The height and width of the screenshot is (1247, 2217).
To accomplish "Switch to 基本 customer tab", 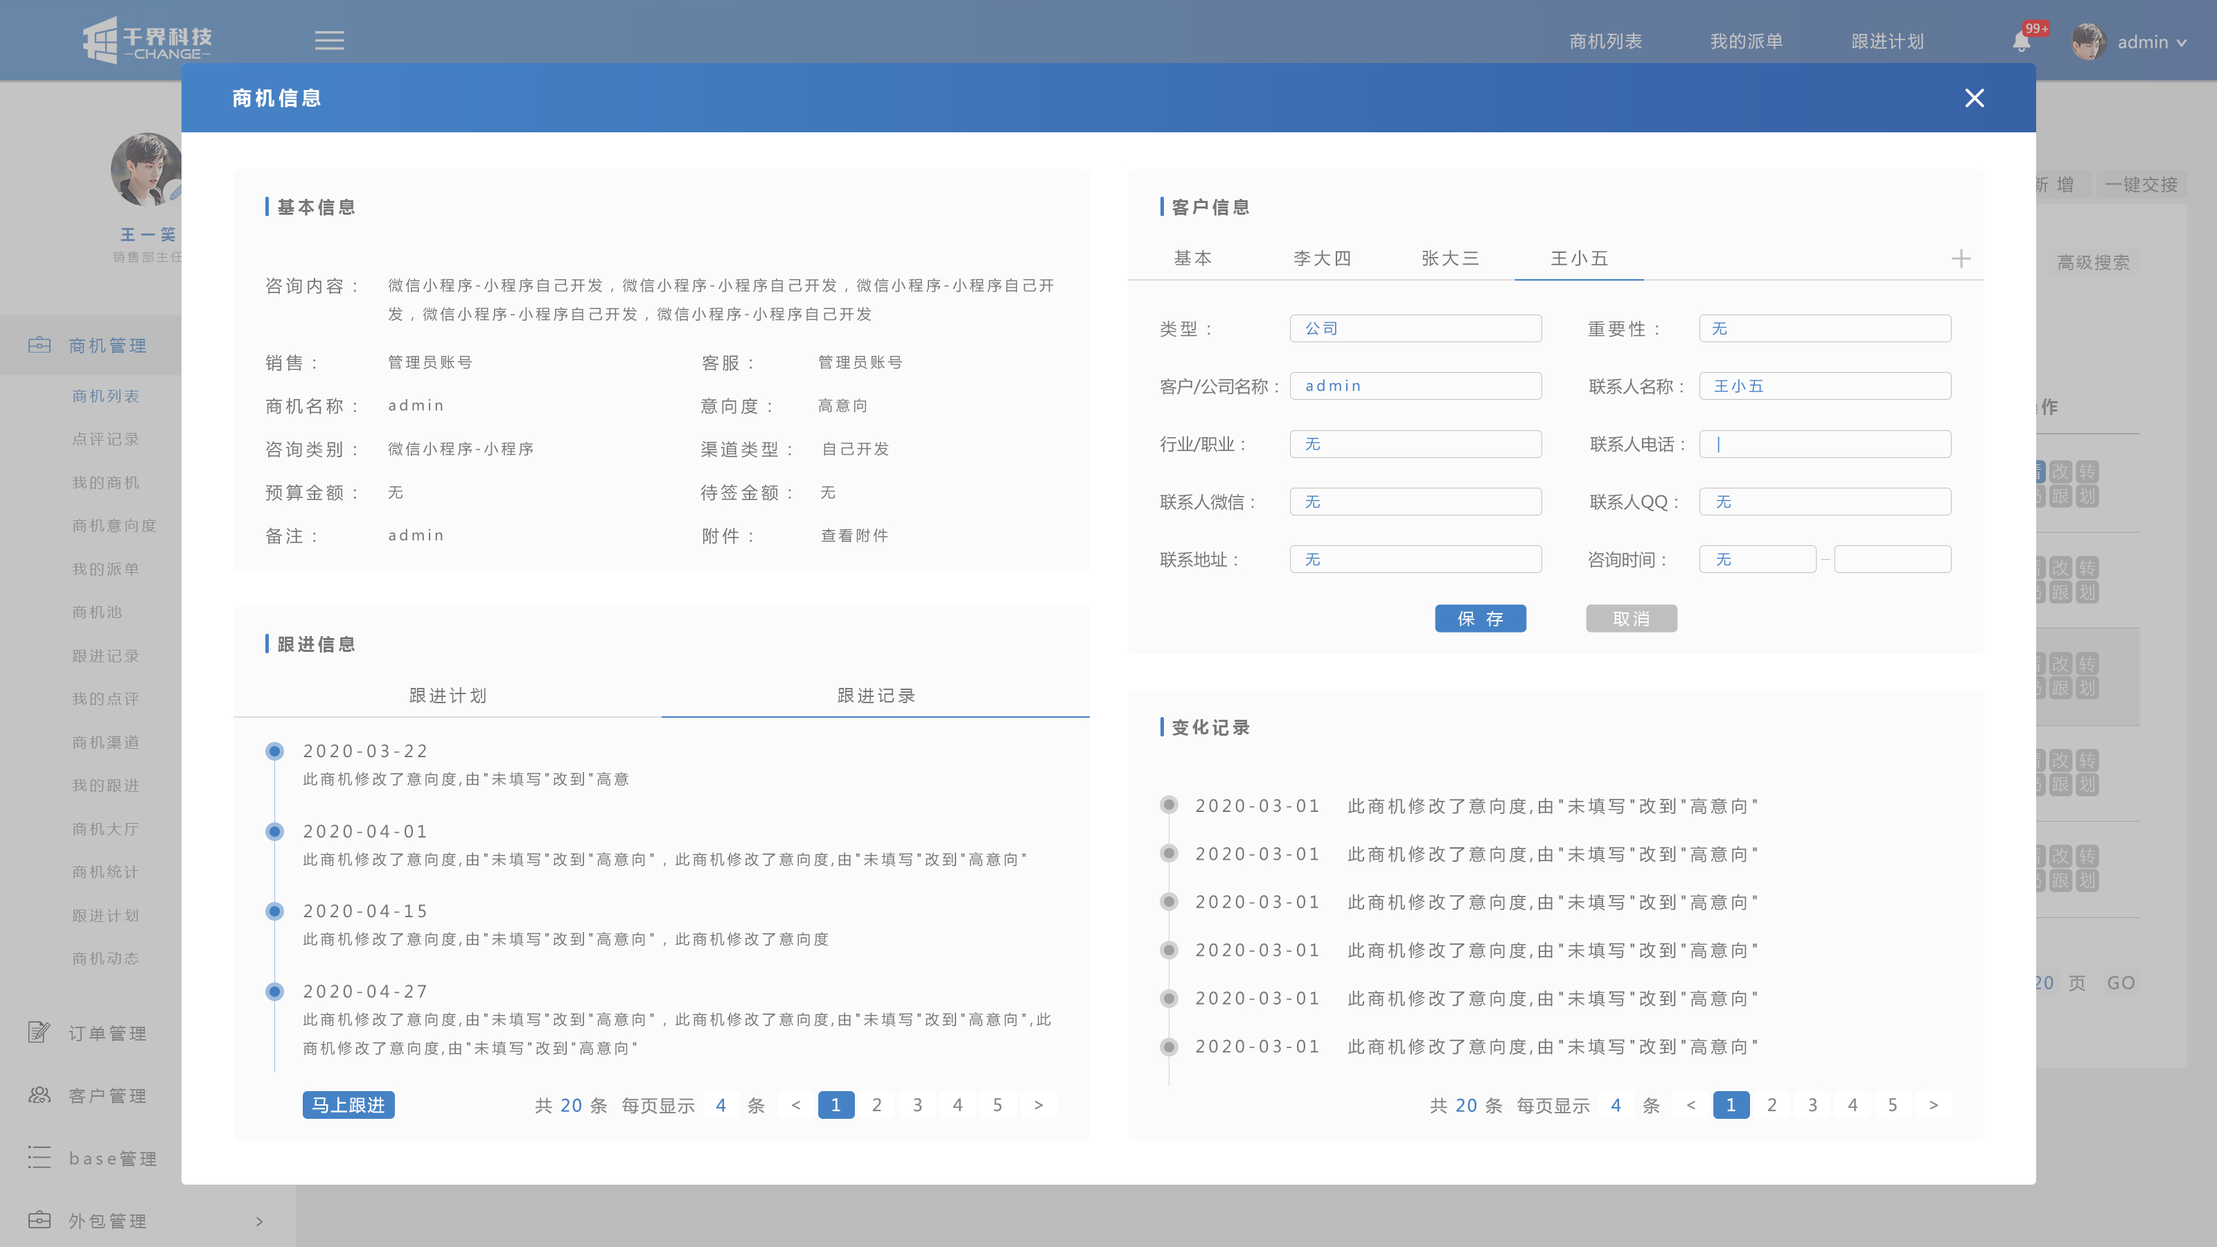I will click(x=1193, y=258).
